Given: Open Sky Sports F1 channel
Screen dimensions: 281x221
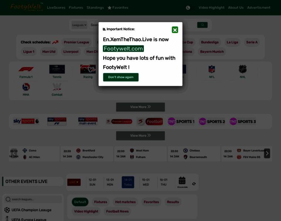Looking at the screenshot, I should 57,122.
